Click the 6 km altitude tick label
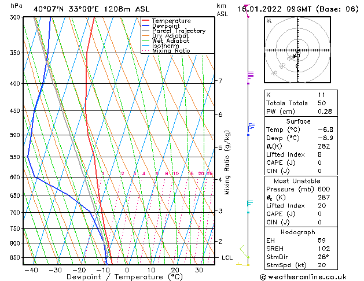Viewport: 364px width, 281px height. pos(220,114)
